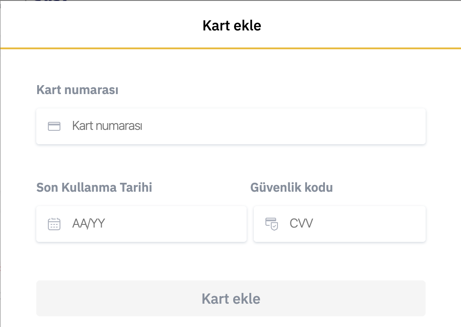The image size is (461, 327).
Task: Click the Son Kullanma Tarihi label
Action: click(94, 187)
